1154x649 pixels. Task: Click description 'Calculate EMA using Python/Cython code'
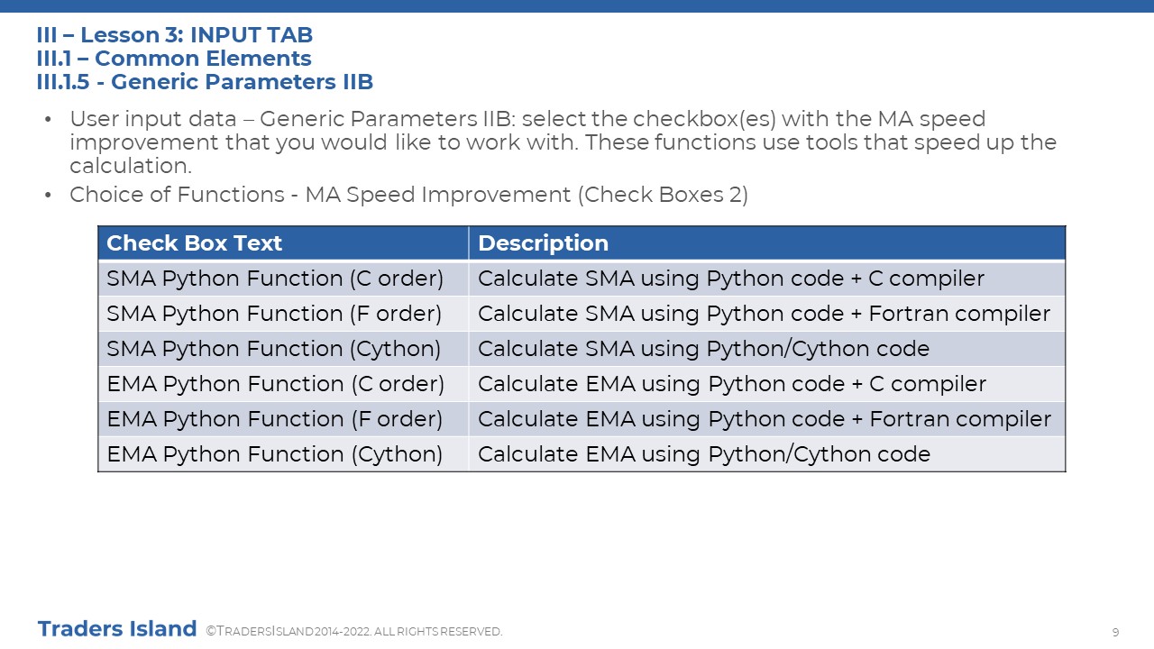click(x=704, y=454)
